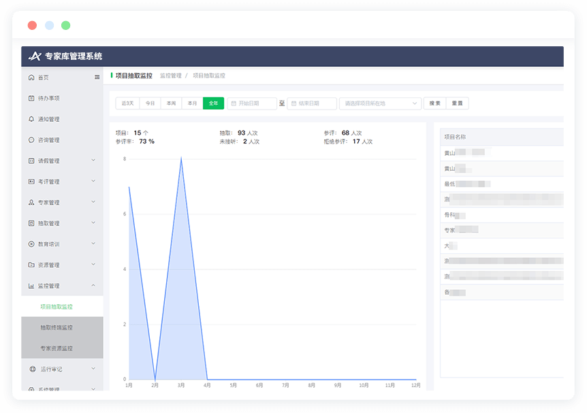Click the 教育培训 play icon
Screen dimensions: 587x413
(x=31, y=244)
